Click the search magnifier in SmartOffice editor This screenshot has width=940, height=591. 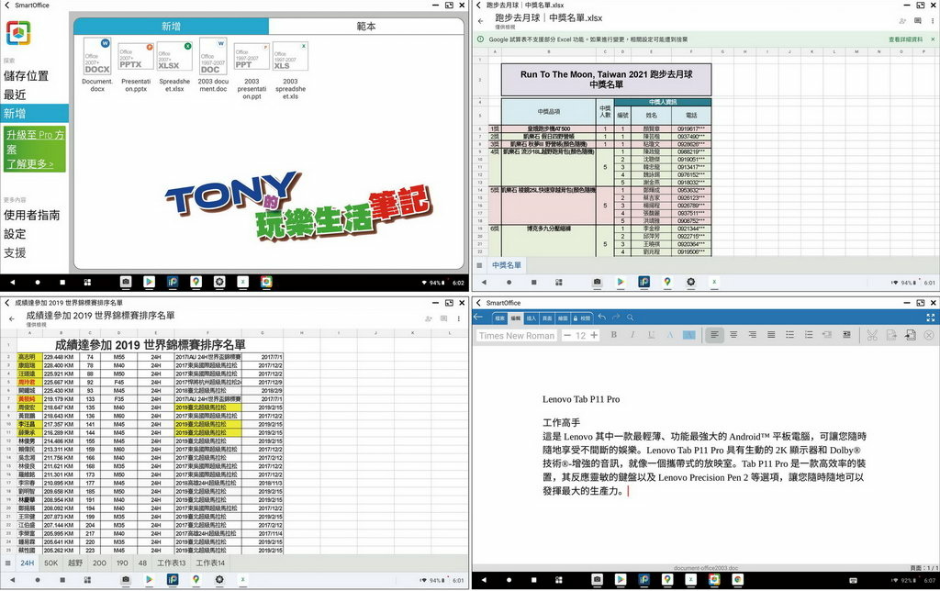630,318
